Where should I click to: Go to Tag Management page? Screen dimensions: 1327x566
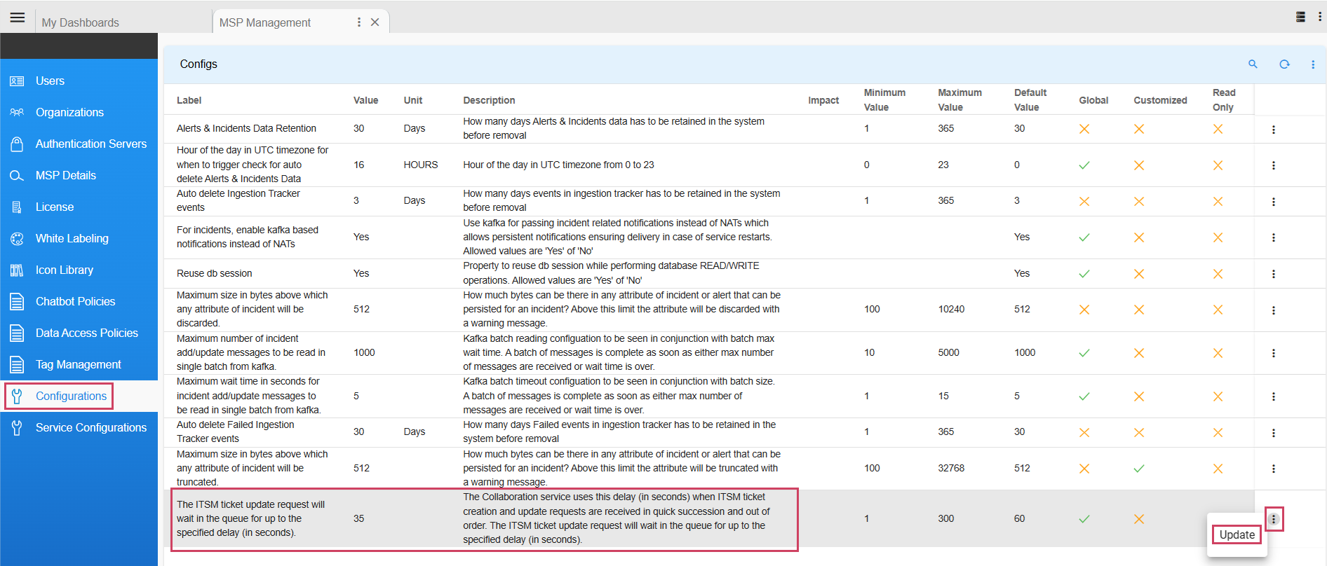tap(79, 365)
